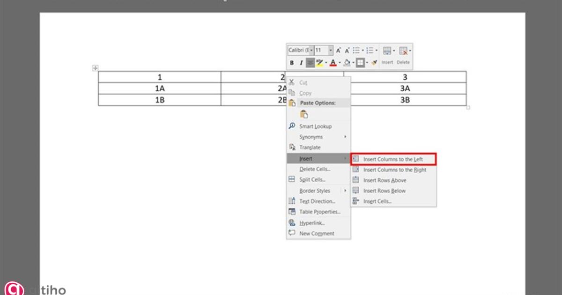The image size is (562, 295).
Task: Toggle center alignment in the mini toolbar
Action: [x=310, y=63]
